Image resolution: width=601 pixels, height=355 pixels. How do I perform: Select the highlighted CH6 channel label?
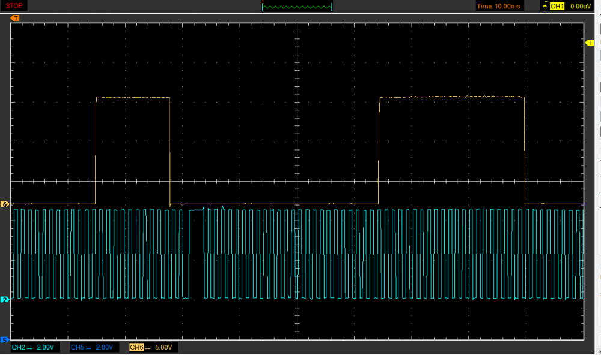(x=136, y=348)
